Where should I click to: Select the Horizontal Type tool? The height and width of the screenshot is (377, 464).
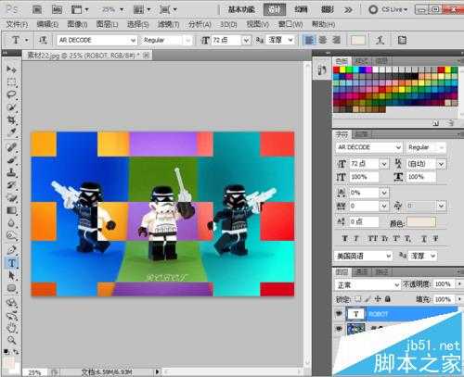(x=11, y=263)
